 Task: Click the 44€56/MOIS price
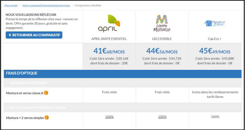(162, 51)
